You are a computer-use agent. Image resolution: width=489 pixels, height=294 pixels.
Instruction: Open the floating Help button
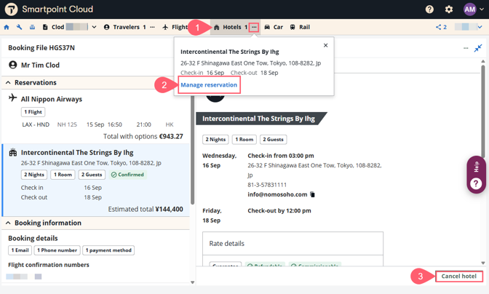point(476,175)
